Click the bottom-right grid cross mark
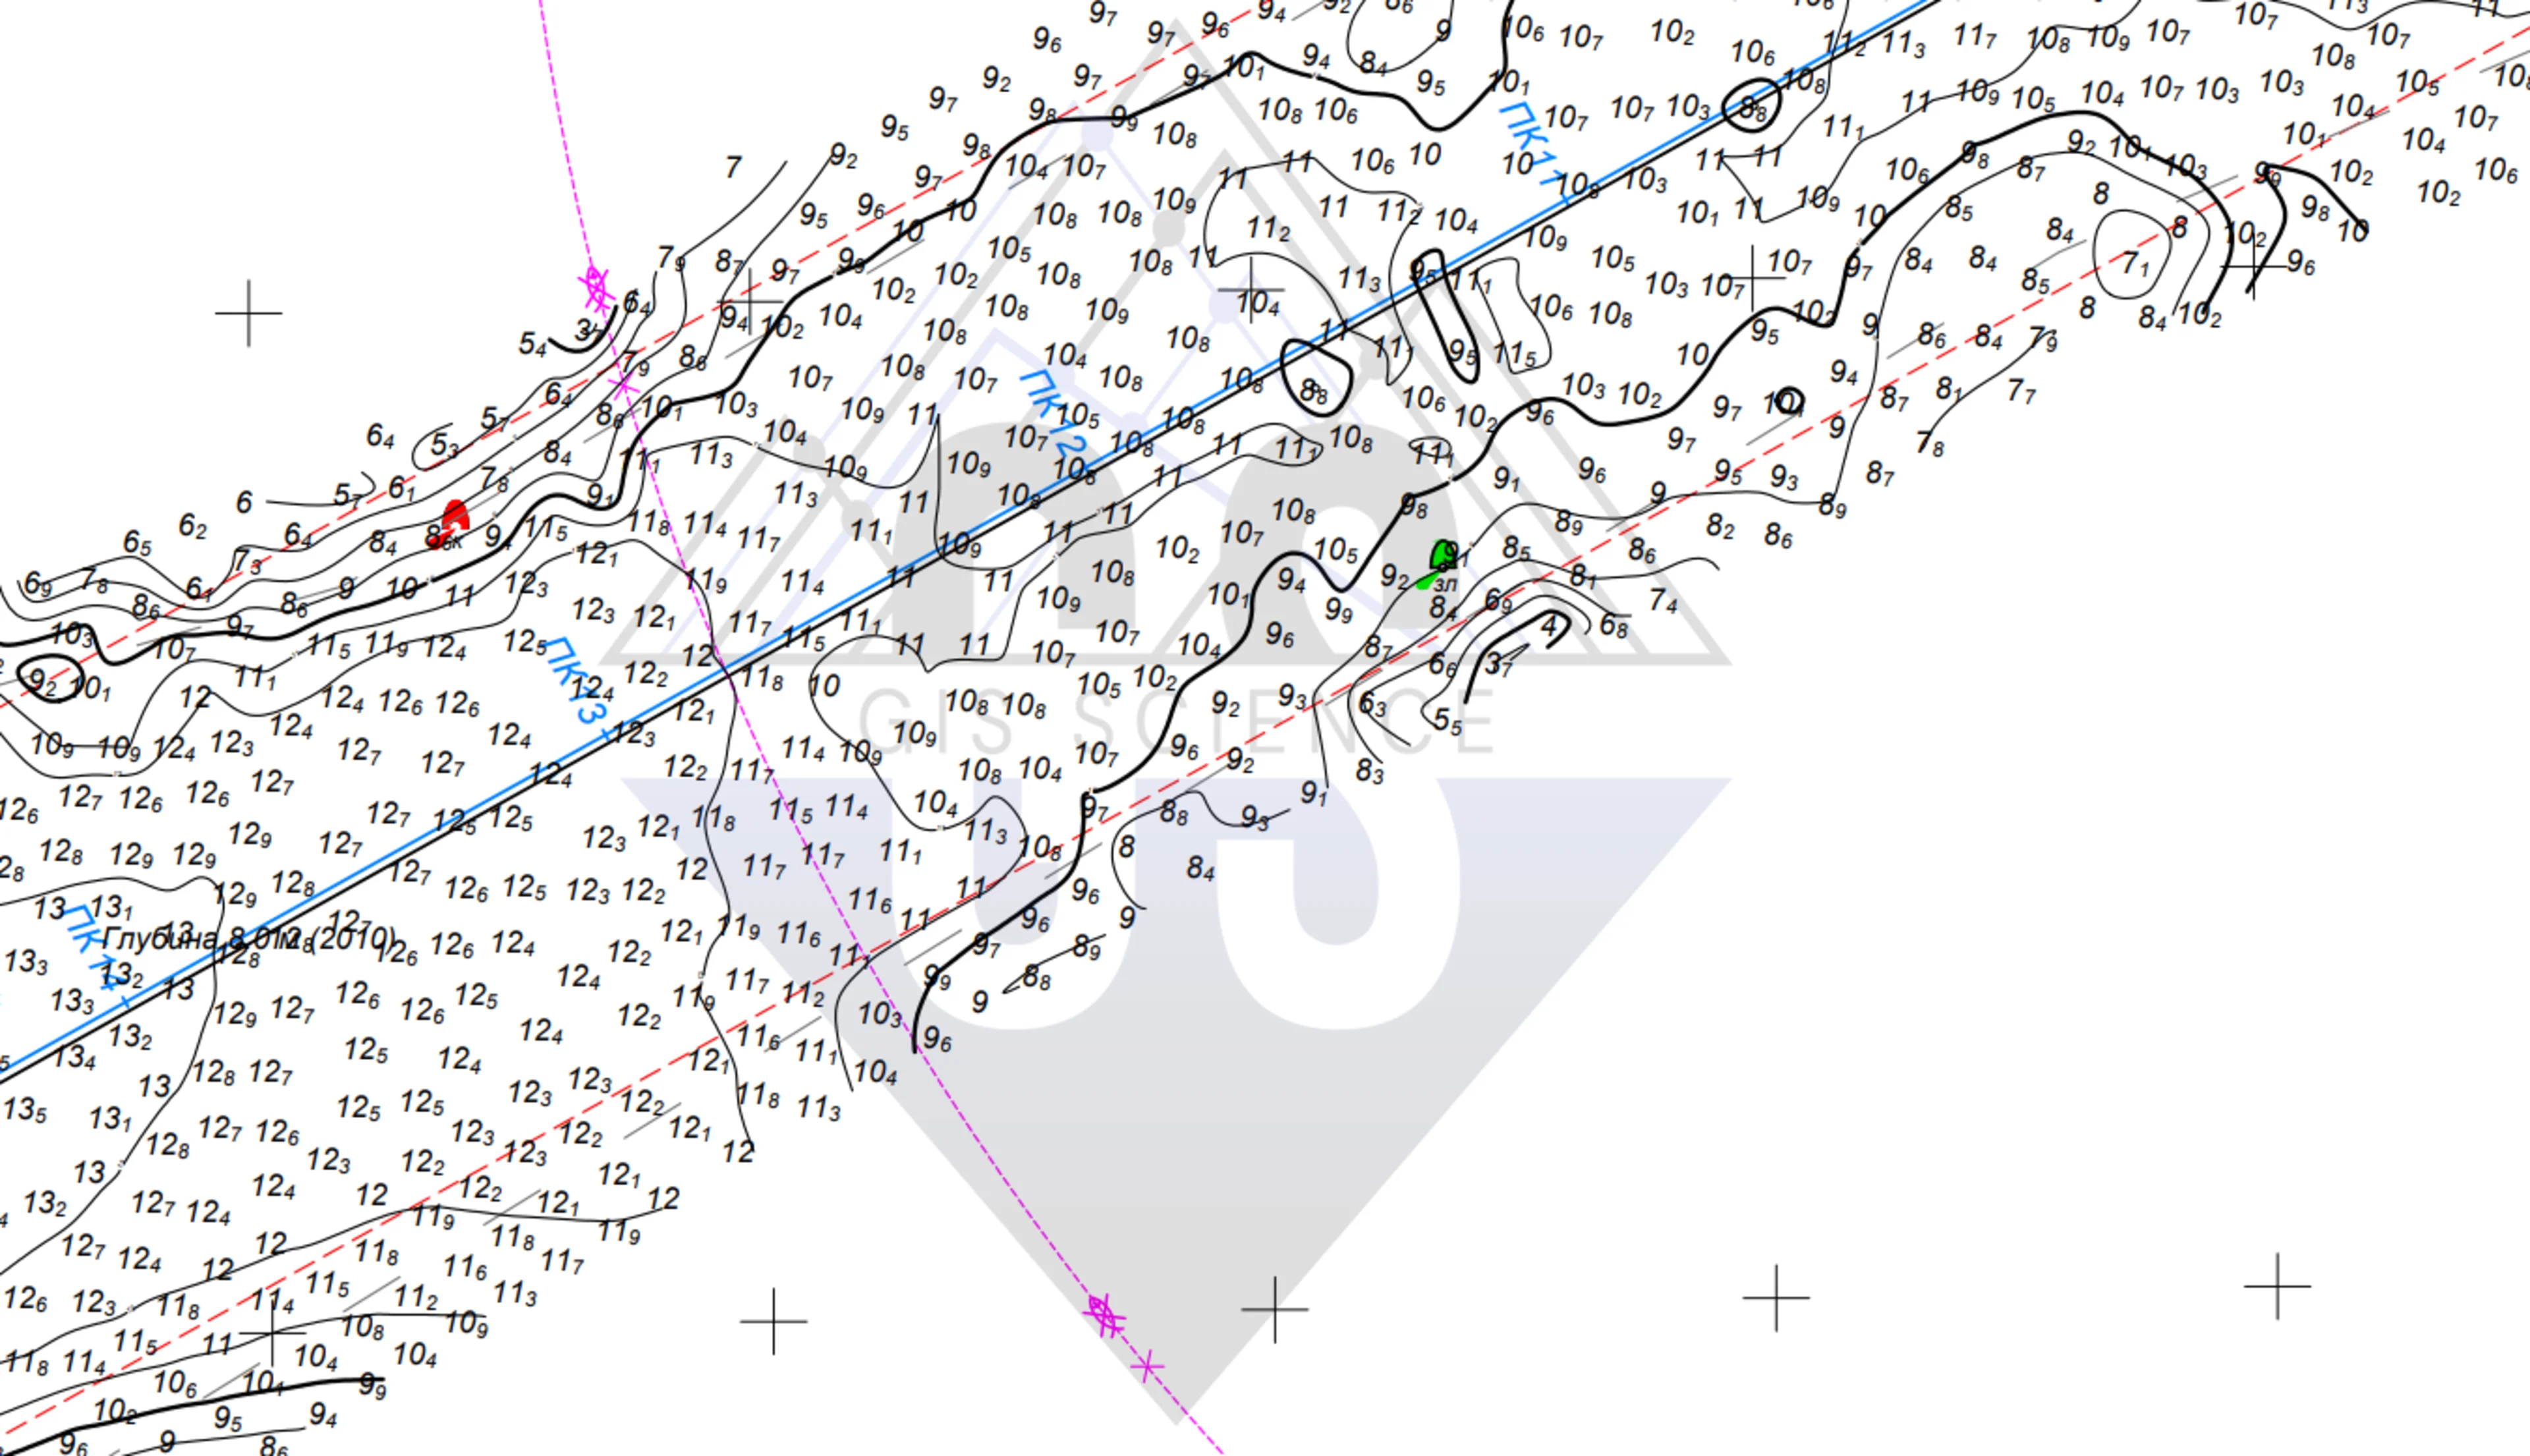2530x1456 pixels. coord(2277,1286)
